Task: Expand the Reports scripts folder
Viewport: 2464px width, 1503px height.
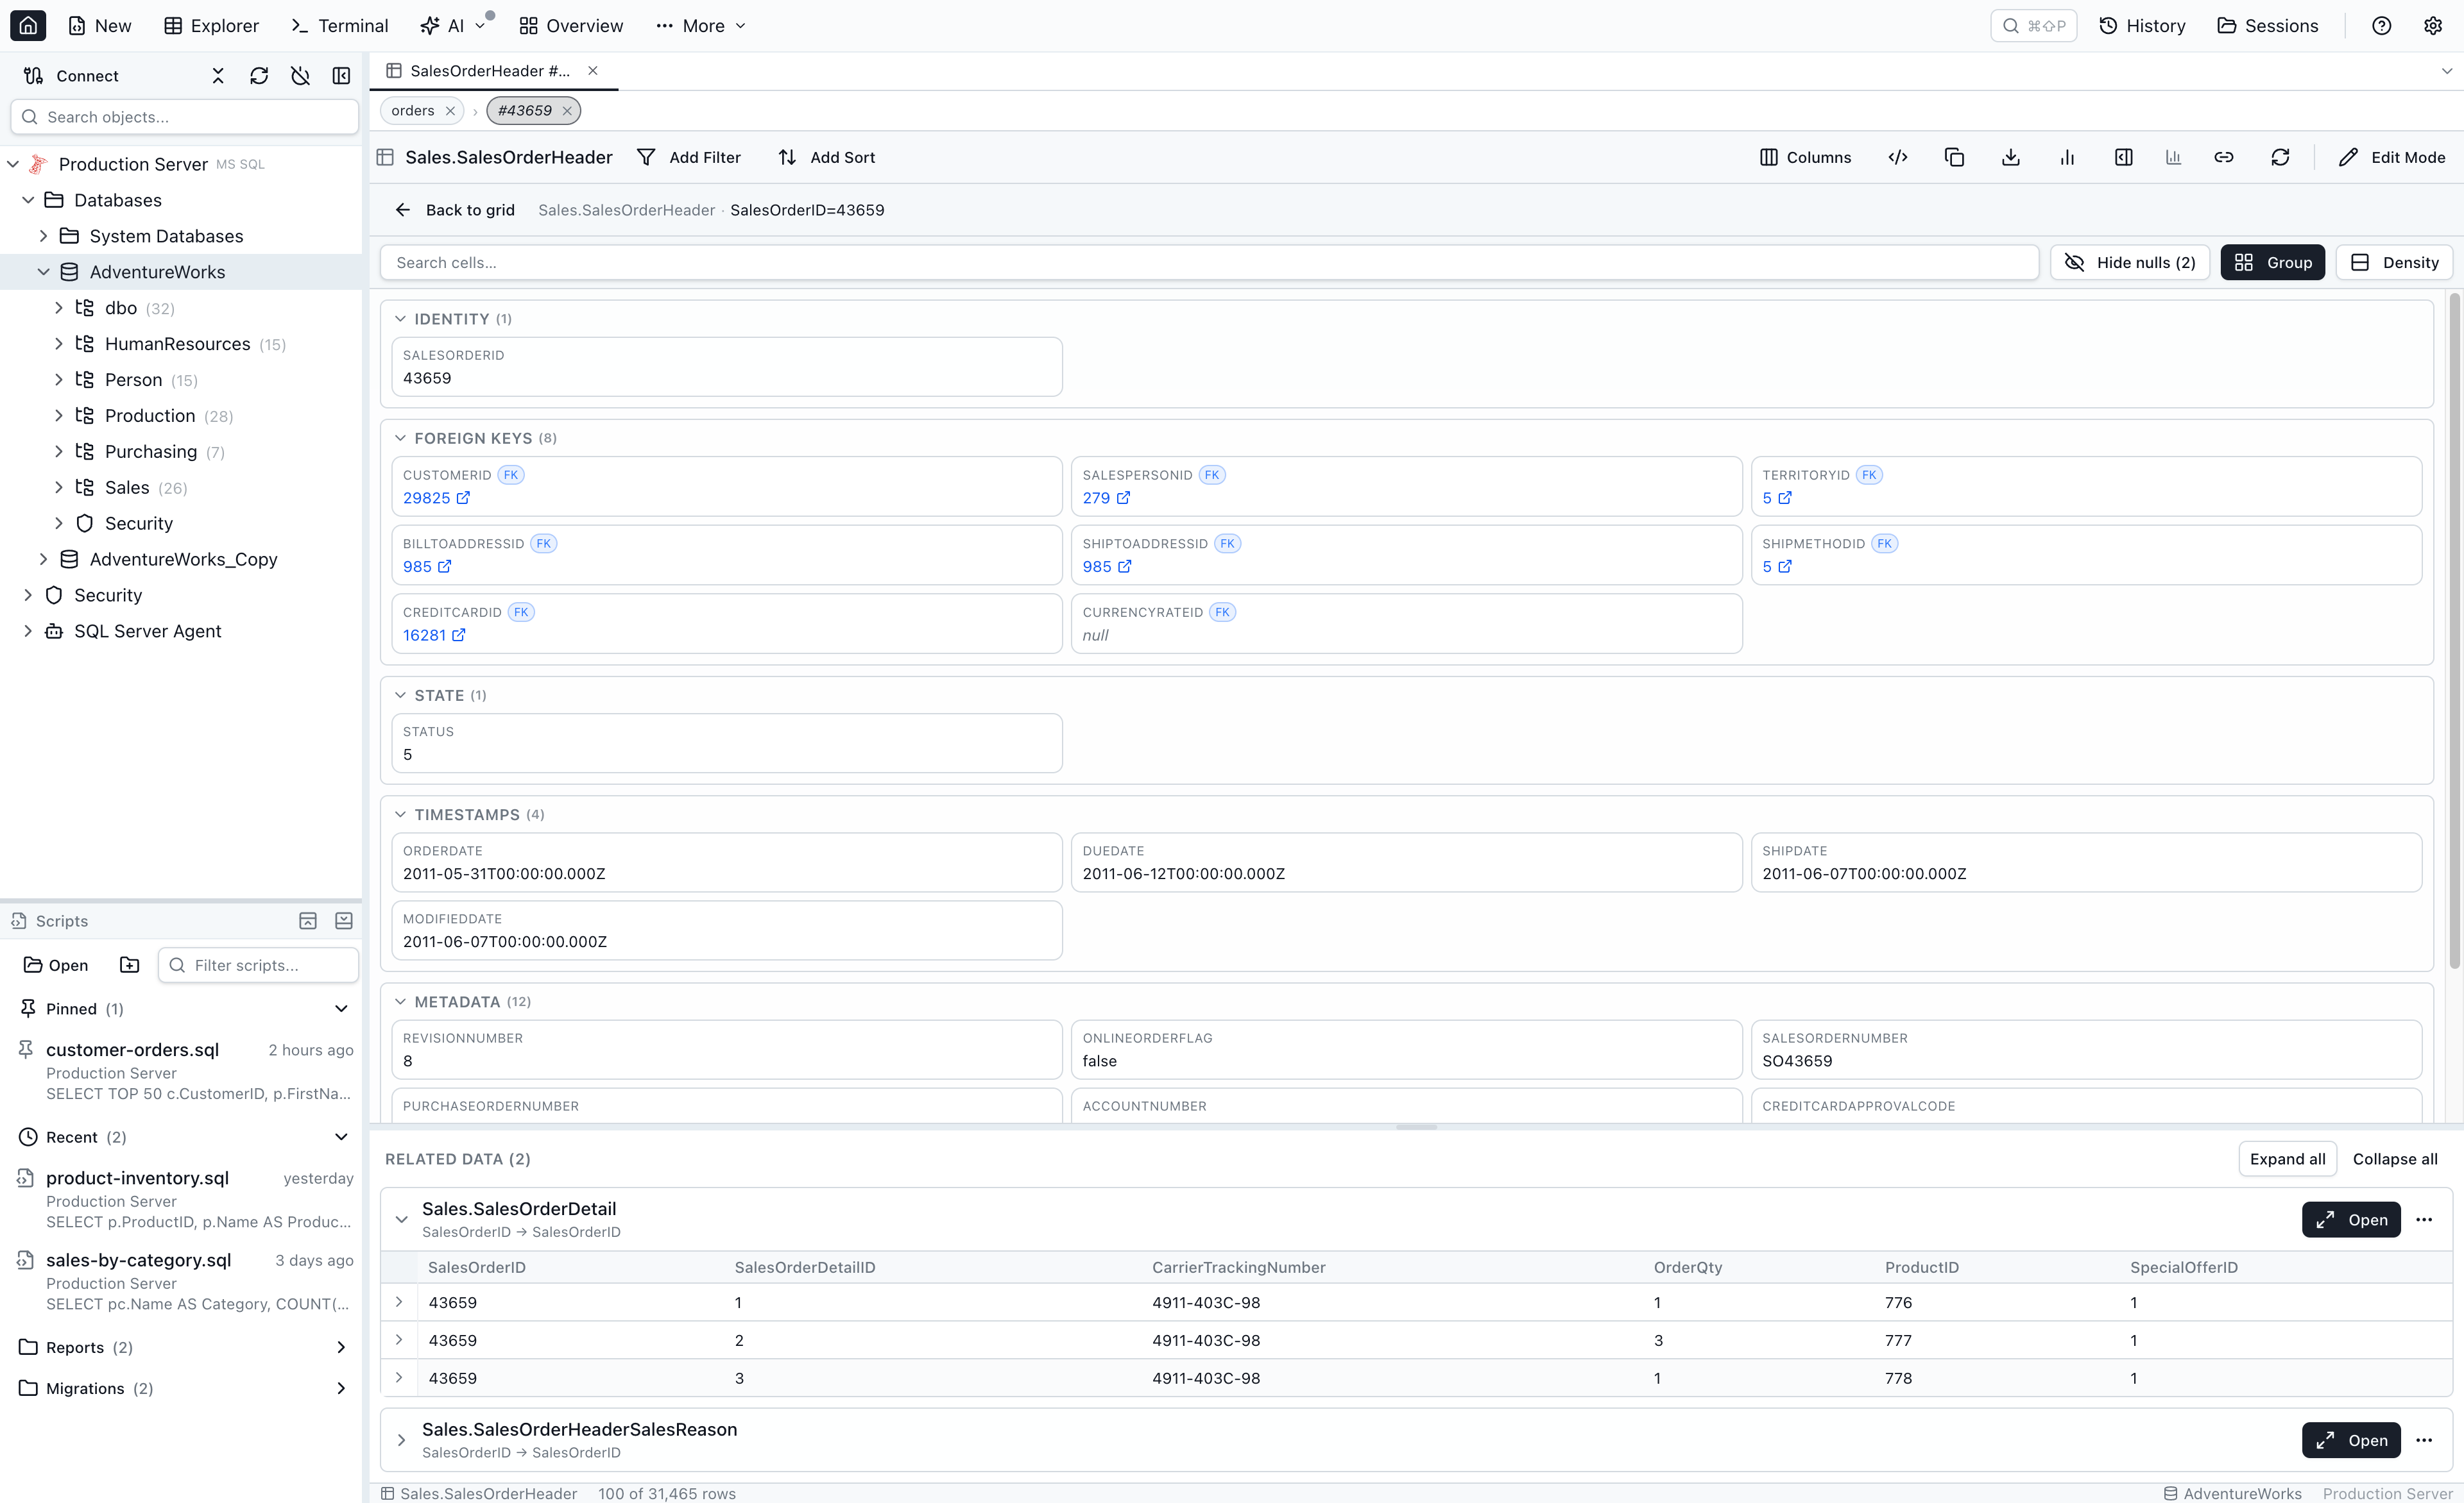Action: (341, 1347)
